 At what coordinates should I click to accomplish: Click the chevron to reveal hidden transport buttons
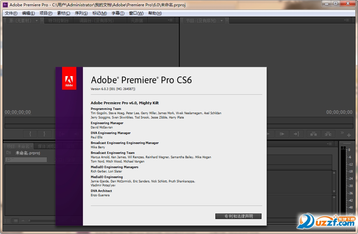coord(342,132)
